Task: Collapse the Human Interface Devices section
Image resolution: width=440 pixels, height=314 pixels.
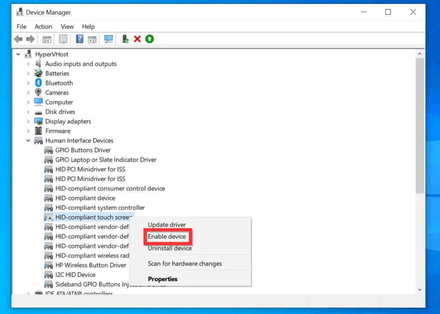Action: 28,140
